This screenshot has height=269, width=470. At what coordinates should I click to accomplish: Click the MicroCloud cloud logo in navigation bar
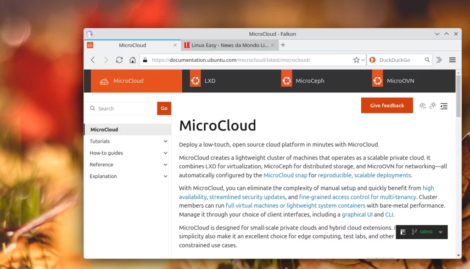pos(104,80)
